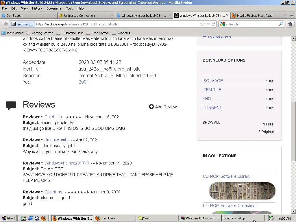Open the search engine dropdown arrow

226,24
